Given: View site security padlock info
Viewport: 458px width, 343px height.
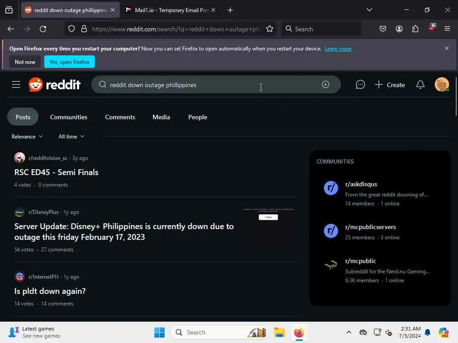Looking at the screenshot, I should 84,29.
